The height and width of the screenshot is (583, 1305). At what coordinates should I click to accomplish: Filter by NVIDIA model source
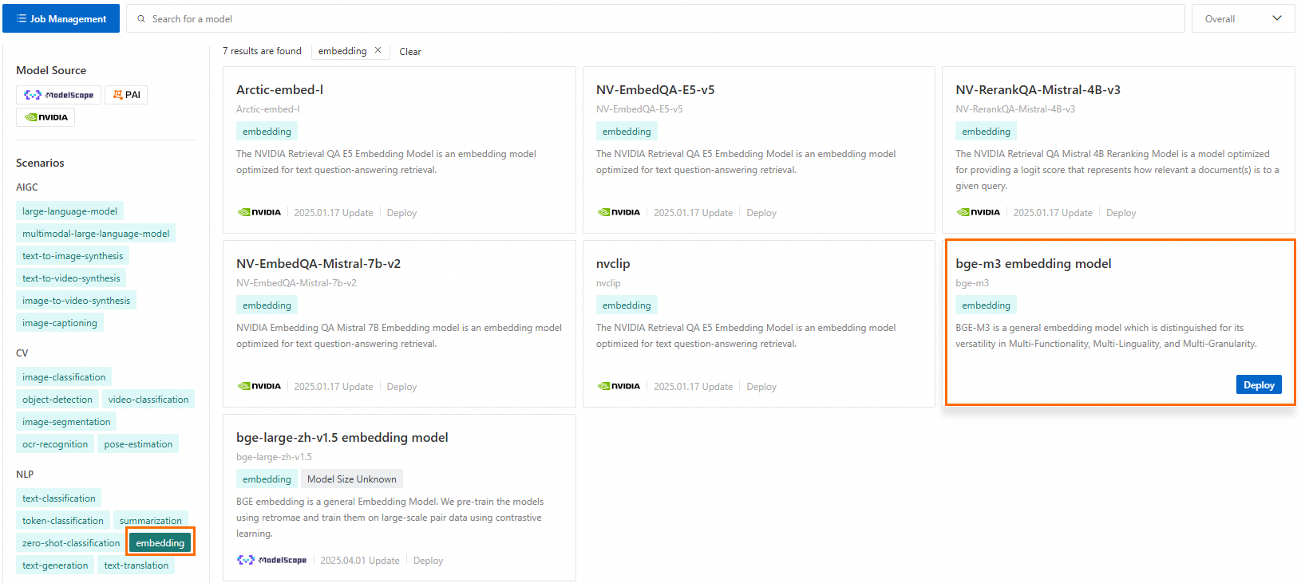click(x=45, y=117)
